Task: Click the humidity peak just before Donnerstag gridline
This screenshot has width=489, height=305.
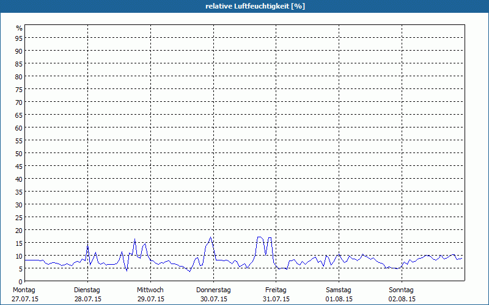Action: coord(211,237)
